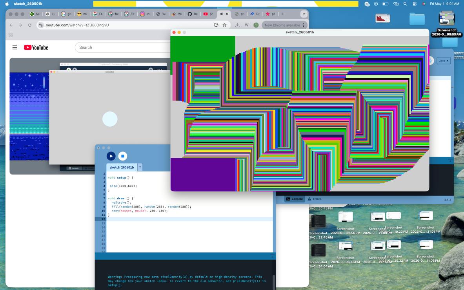Go to YouTube home via logo
Image resolution: width=464 pixels, height=290 pixels.
tap(36, 47)
